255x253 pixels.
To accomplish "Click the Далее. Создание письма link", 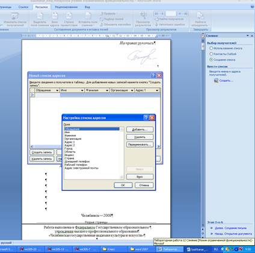I will tap(230, 228).
